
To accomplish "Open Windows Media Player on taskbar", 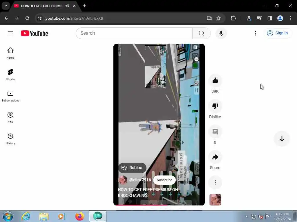I will [x=61, y=216].
